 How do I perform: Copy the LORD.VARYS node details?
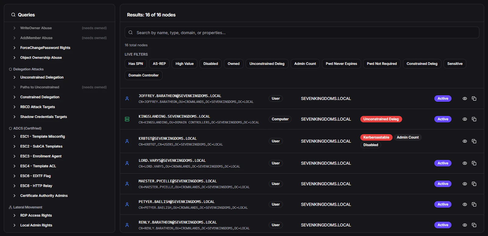474,163
